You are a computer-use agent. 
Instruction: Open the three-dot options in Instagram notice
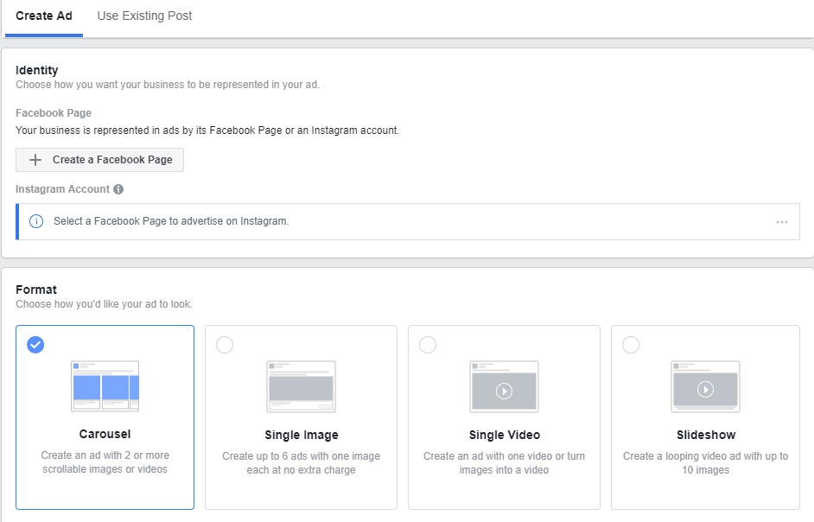click(x=782, y=222)
